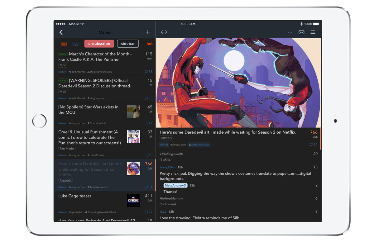
Task: Open the Luke Cage teaser post
Action: (x=75, y=196)
